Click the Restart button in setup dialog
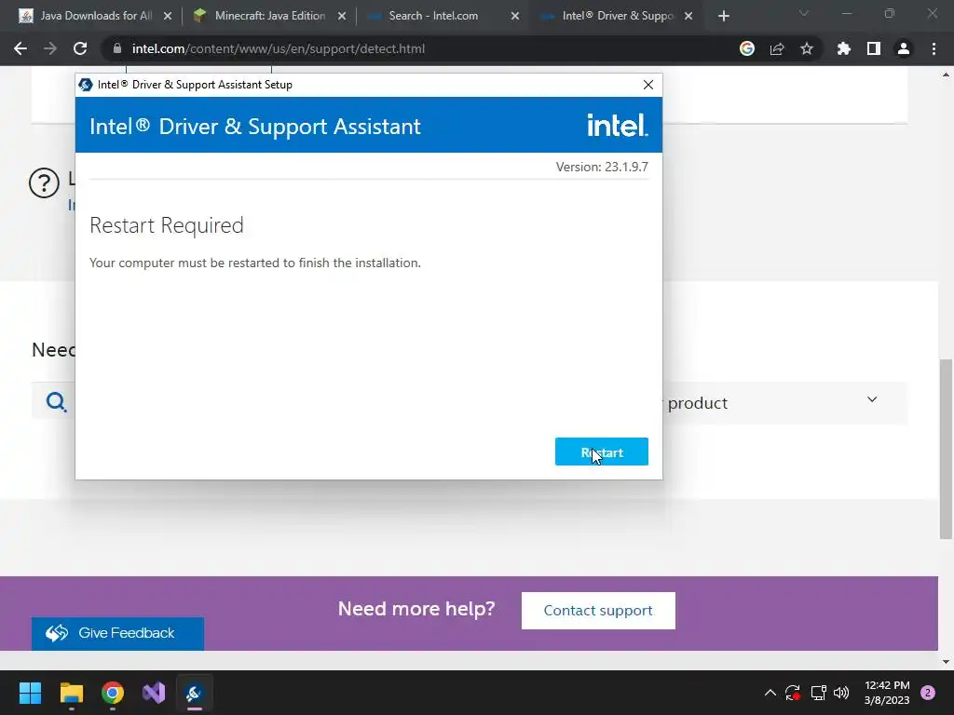The height and width of the screenshot is (715, 954). tap(601, 452)
